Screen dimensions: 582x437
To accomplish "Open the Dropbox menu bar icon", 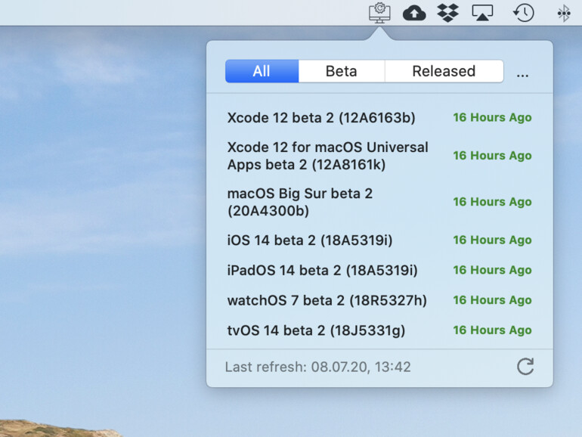I will click(x=448, y=13).
